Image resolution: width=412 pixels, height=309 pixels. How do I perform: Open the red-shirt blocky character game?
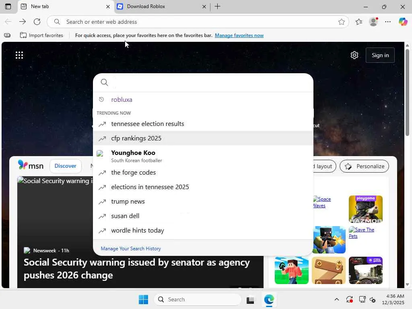(x=291, y=270)
